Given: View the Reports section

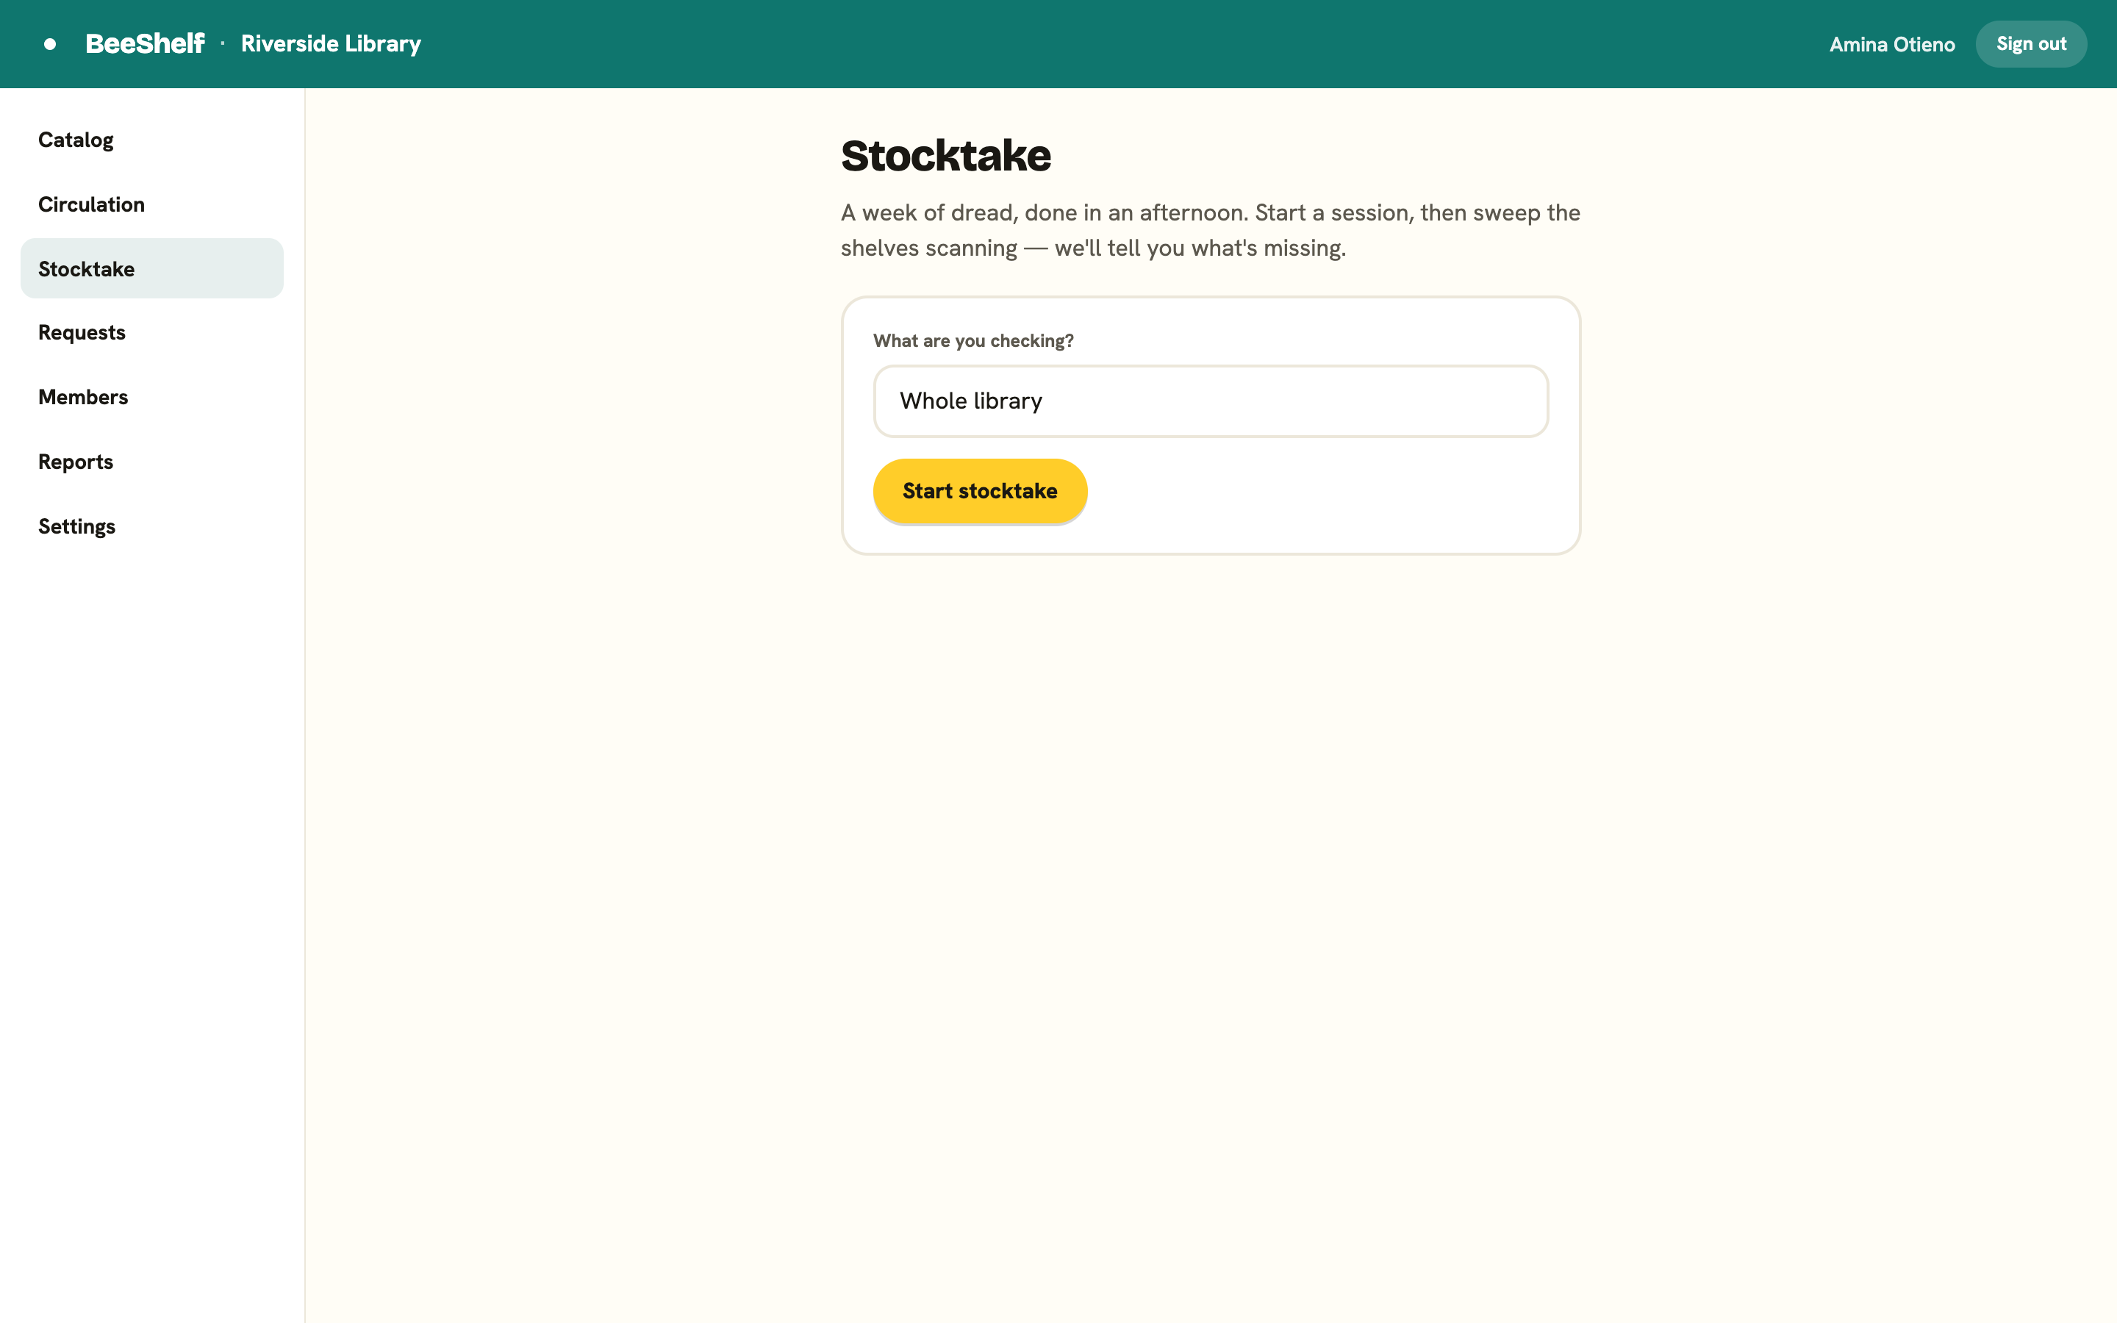Looking at the screenshot, I should click(x=152, y=462).
